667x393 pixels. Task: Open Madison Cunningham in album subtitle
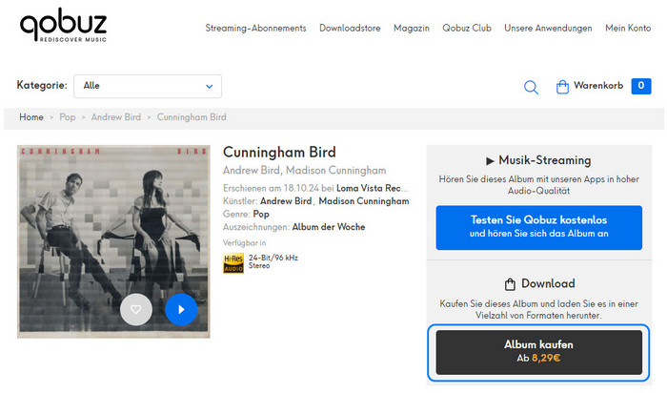point(335,171)
